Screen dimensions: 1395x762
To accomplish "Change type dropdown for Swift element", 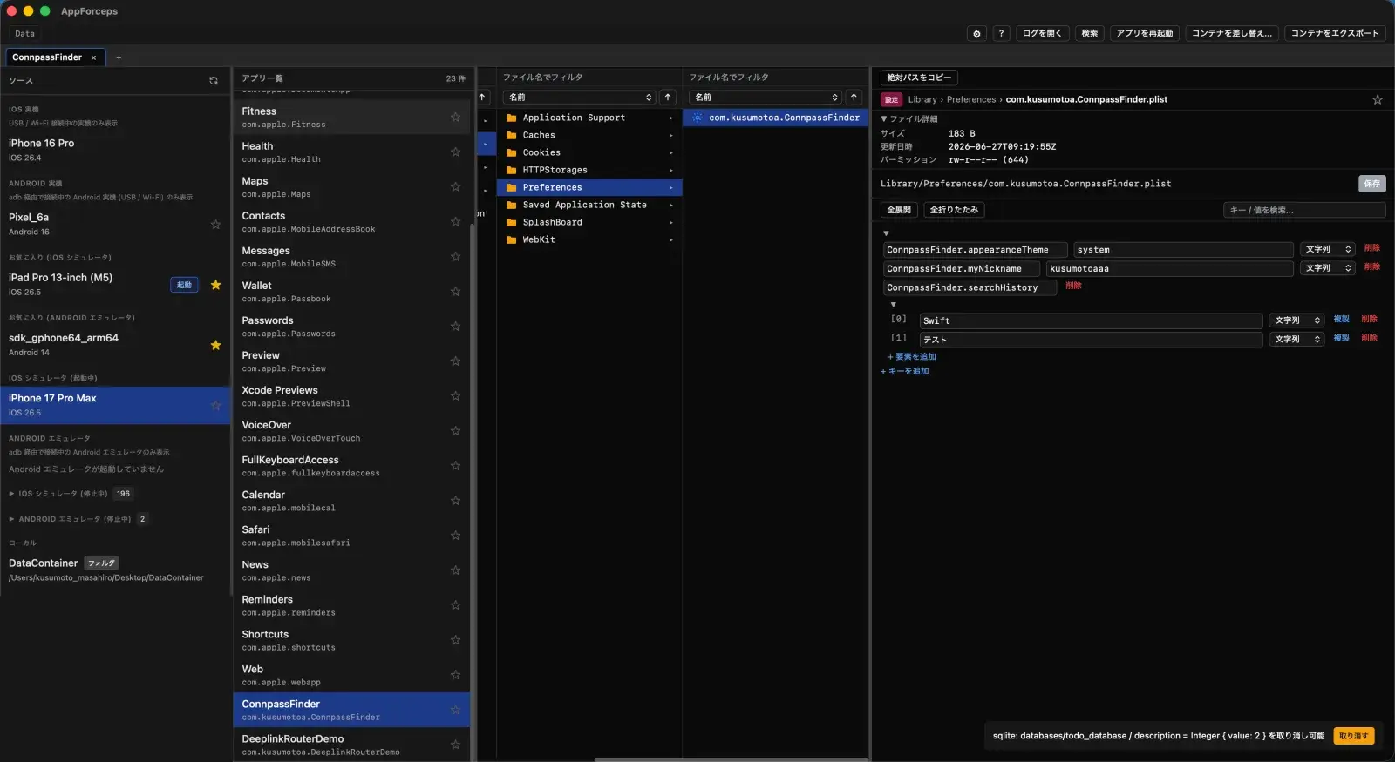I will click(x=1296, y=320).
